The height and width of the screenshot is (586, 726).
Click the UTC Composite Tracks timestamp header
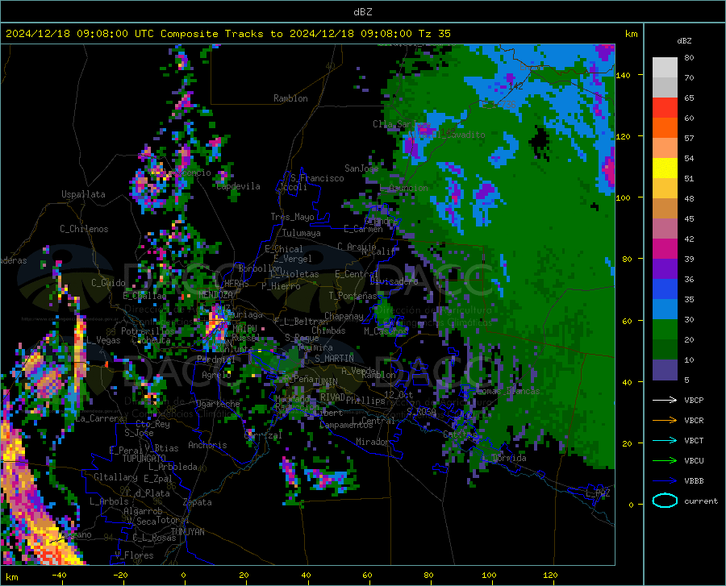point(227,34)
